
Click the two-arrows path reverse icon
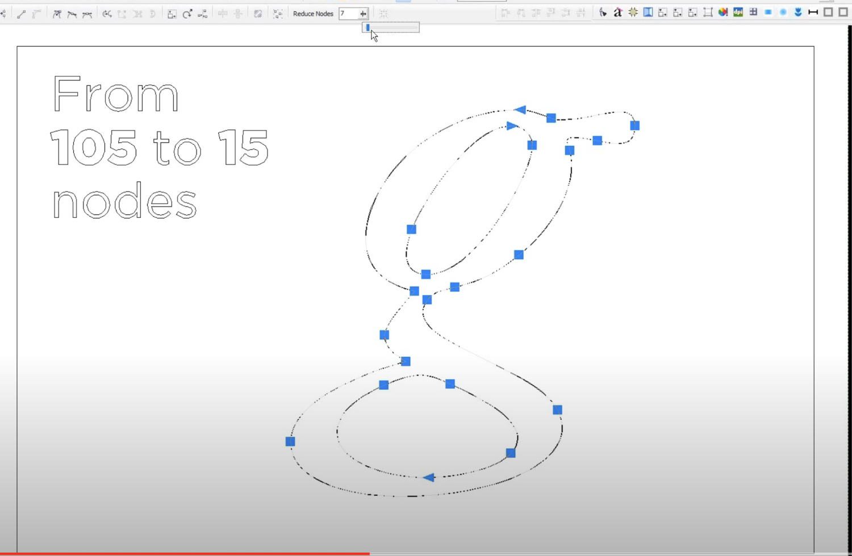tap(107, 14)
